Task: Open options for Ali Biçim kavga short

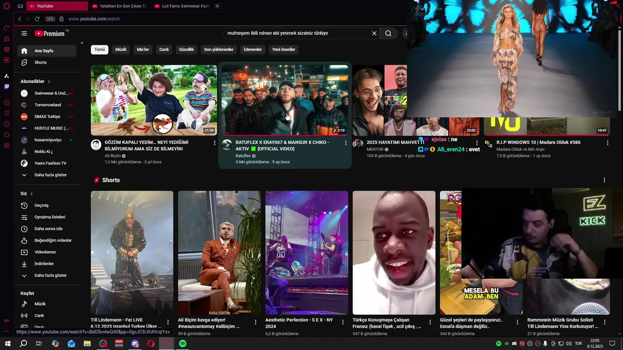Action: click(256, 322)
